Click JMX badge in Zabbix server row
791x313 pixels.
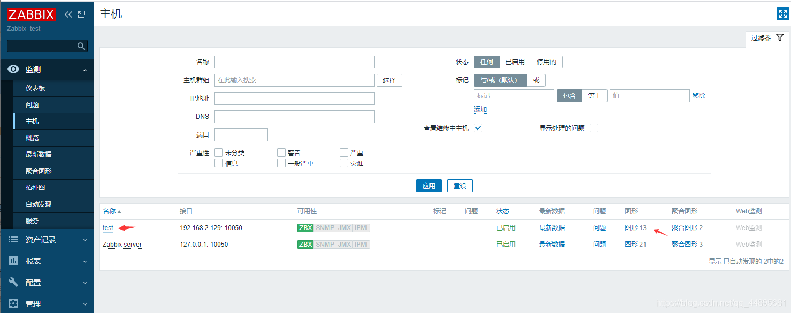point(344,245)
